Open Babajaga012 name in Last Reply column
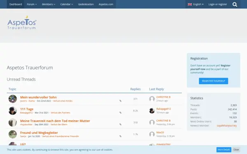247x154 pixels. click(163, 109)
